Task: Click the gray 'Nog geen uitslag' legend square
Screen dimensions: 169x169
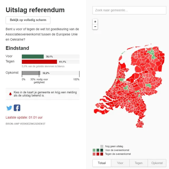Action: pyautogui.click(x=102, y=146)
